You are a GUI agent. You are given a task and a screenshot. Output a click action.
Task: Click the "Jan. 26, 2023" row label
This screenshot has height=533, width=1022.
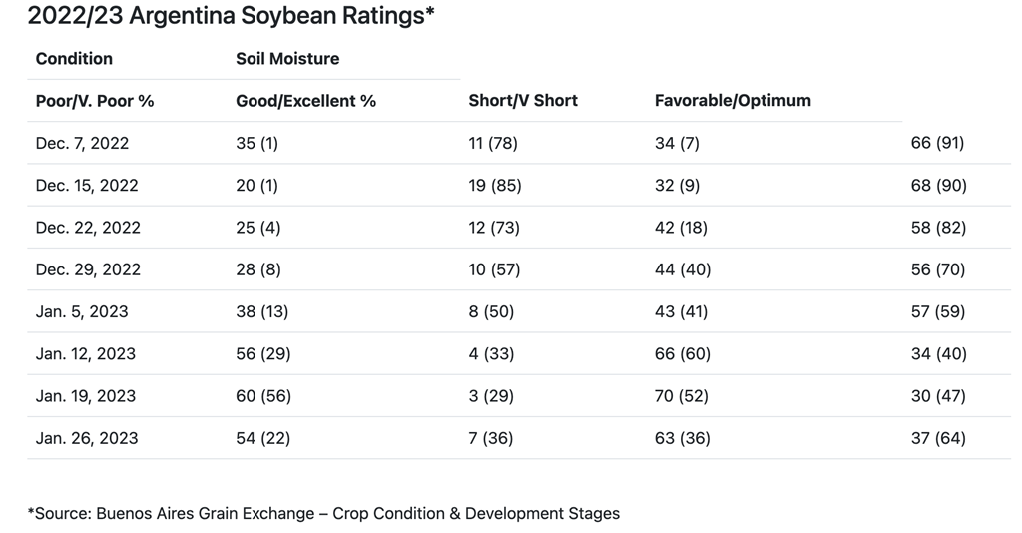pyautogui.click(x=87, y=438)
